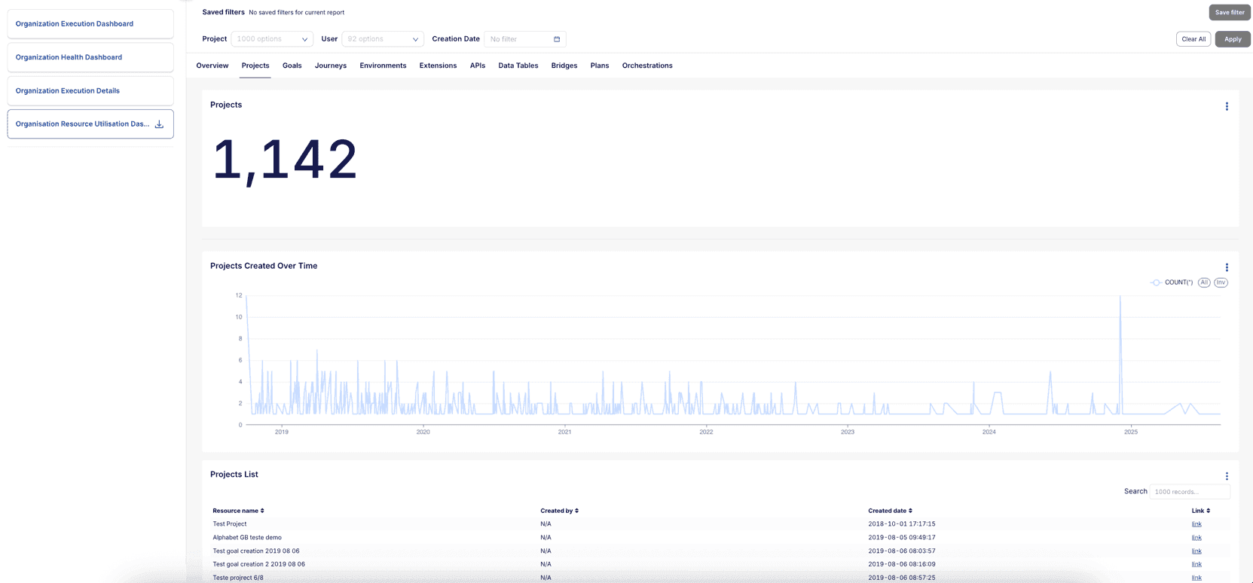Expand the User filter dropdown

pyautogui.click(x=383, y=39)
